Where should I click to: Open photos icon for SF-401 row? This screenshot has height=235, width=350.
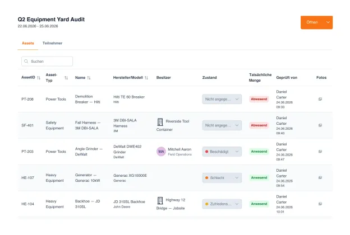320,125
